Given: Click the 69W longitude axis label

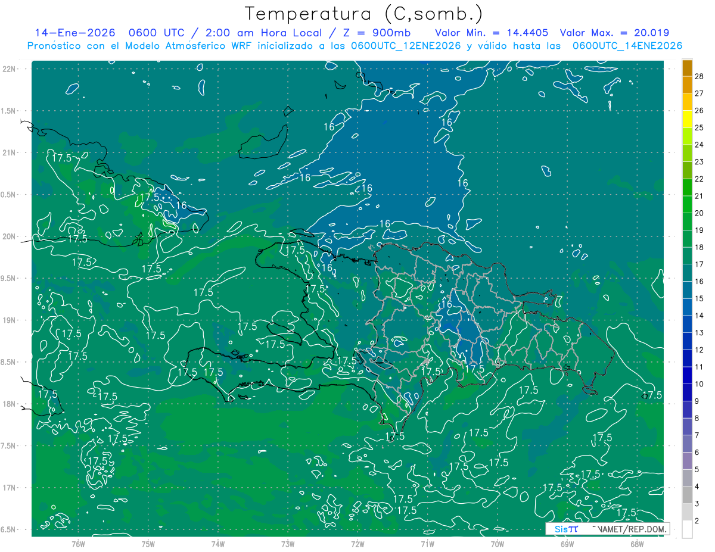Looking at the screenshot, I should pyautogui.click(x=567, y=544).
